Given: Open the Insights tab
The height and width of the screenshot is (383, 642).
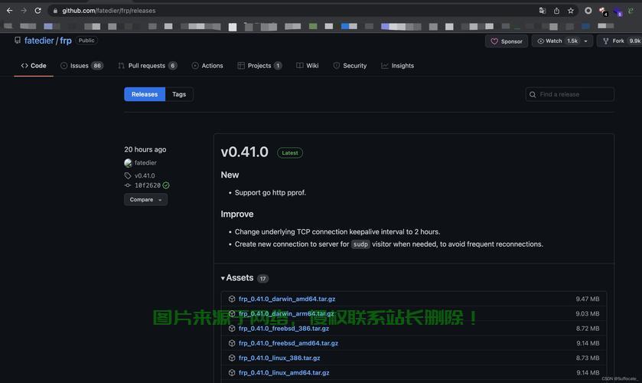Looking at the screenshot, I should [x=397, y=66].
